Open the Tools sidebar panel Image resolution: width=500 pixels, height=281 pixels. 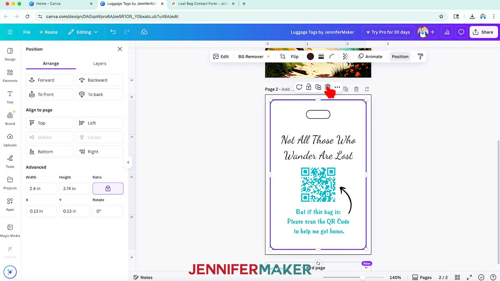[10, 161]
